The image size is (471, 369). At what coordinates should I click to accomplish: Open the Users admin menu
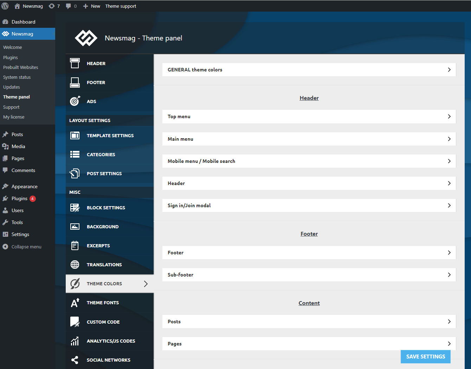(18, 210)
